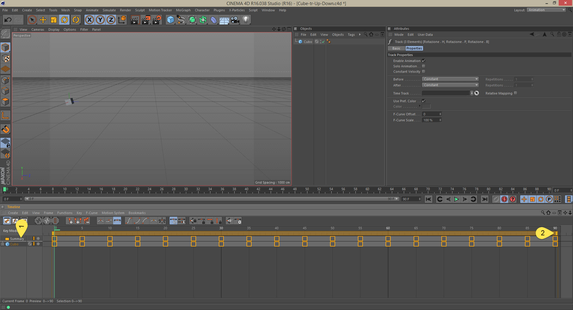Check the Constant Velocity option
The width and height of the screenshot is (573, 310).
423,72
